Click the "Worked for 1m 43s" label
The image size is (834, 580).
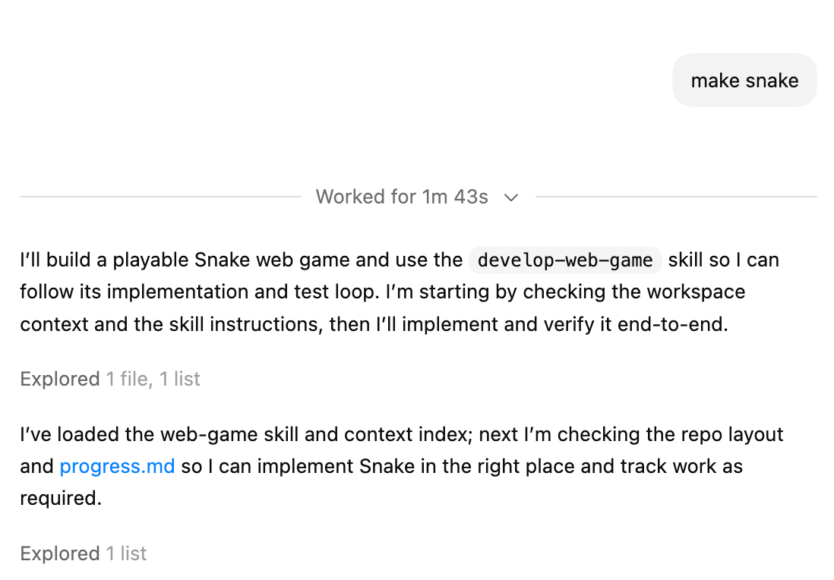[x=402, y=197]
